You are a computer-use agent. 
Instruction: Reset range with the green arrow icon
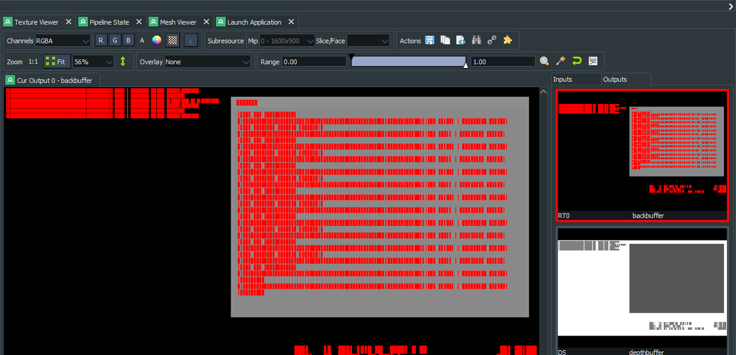click(x=577, y=61)
